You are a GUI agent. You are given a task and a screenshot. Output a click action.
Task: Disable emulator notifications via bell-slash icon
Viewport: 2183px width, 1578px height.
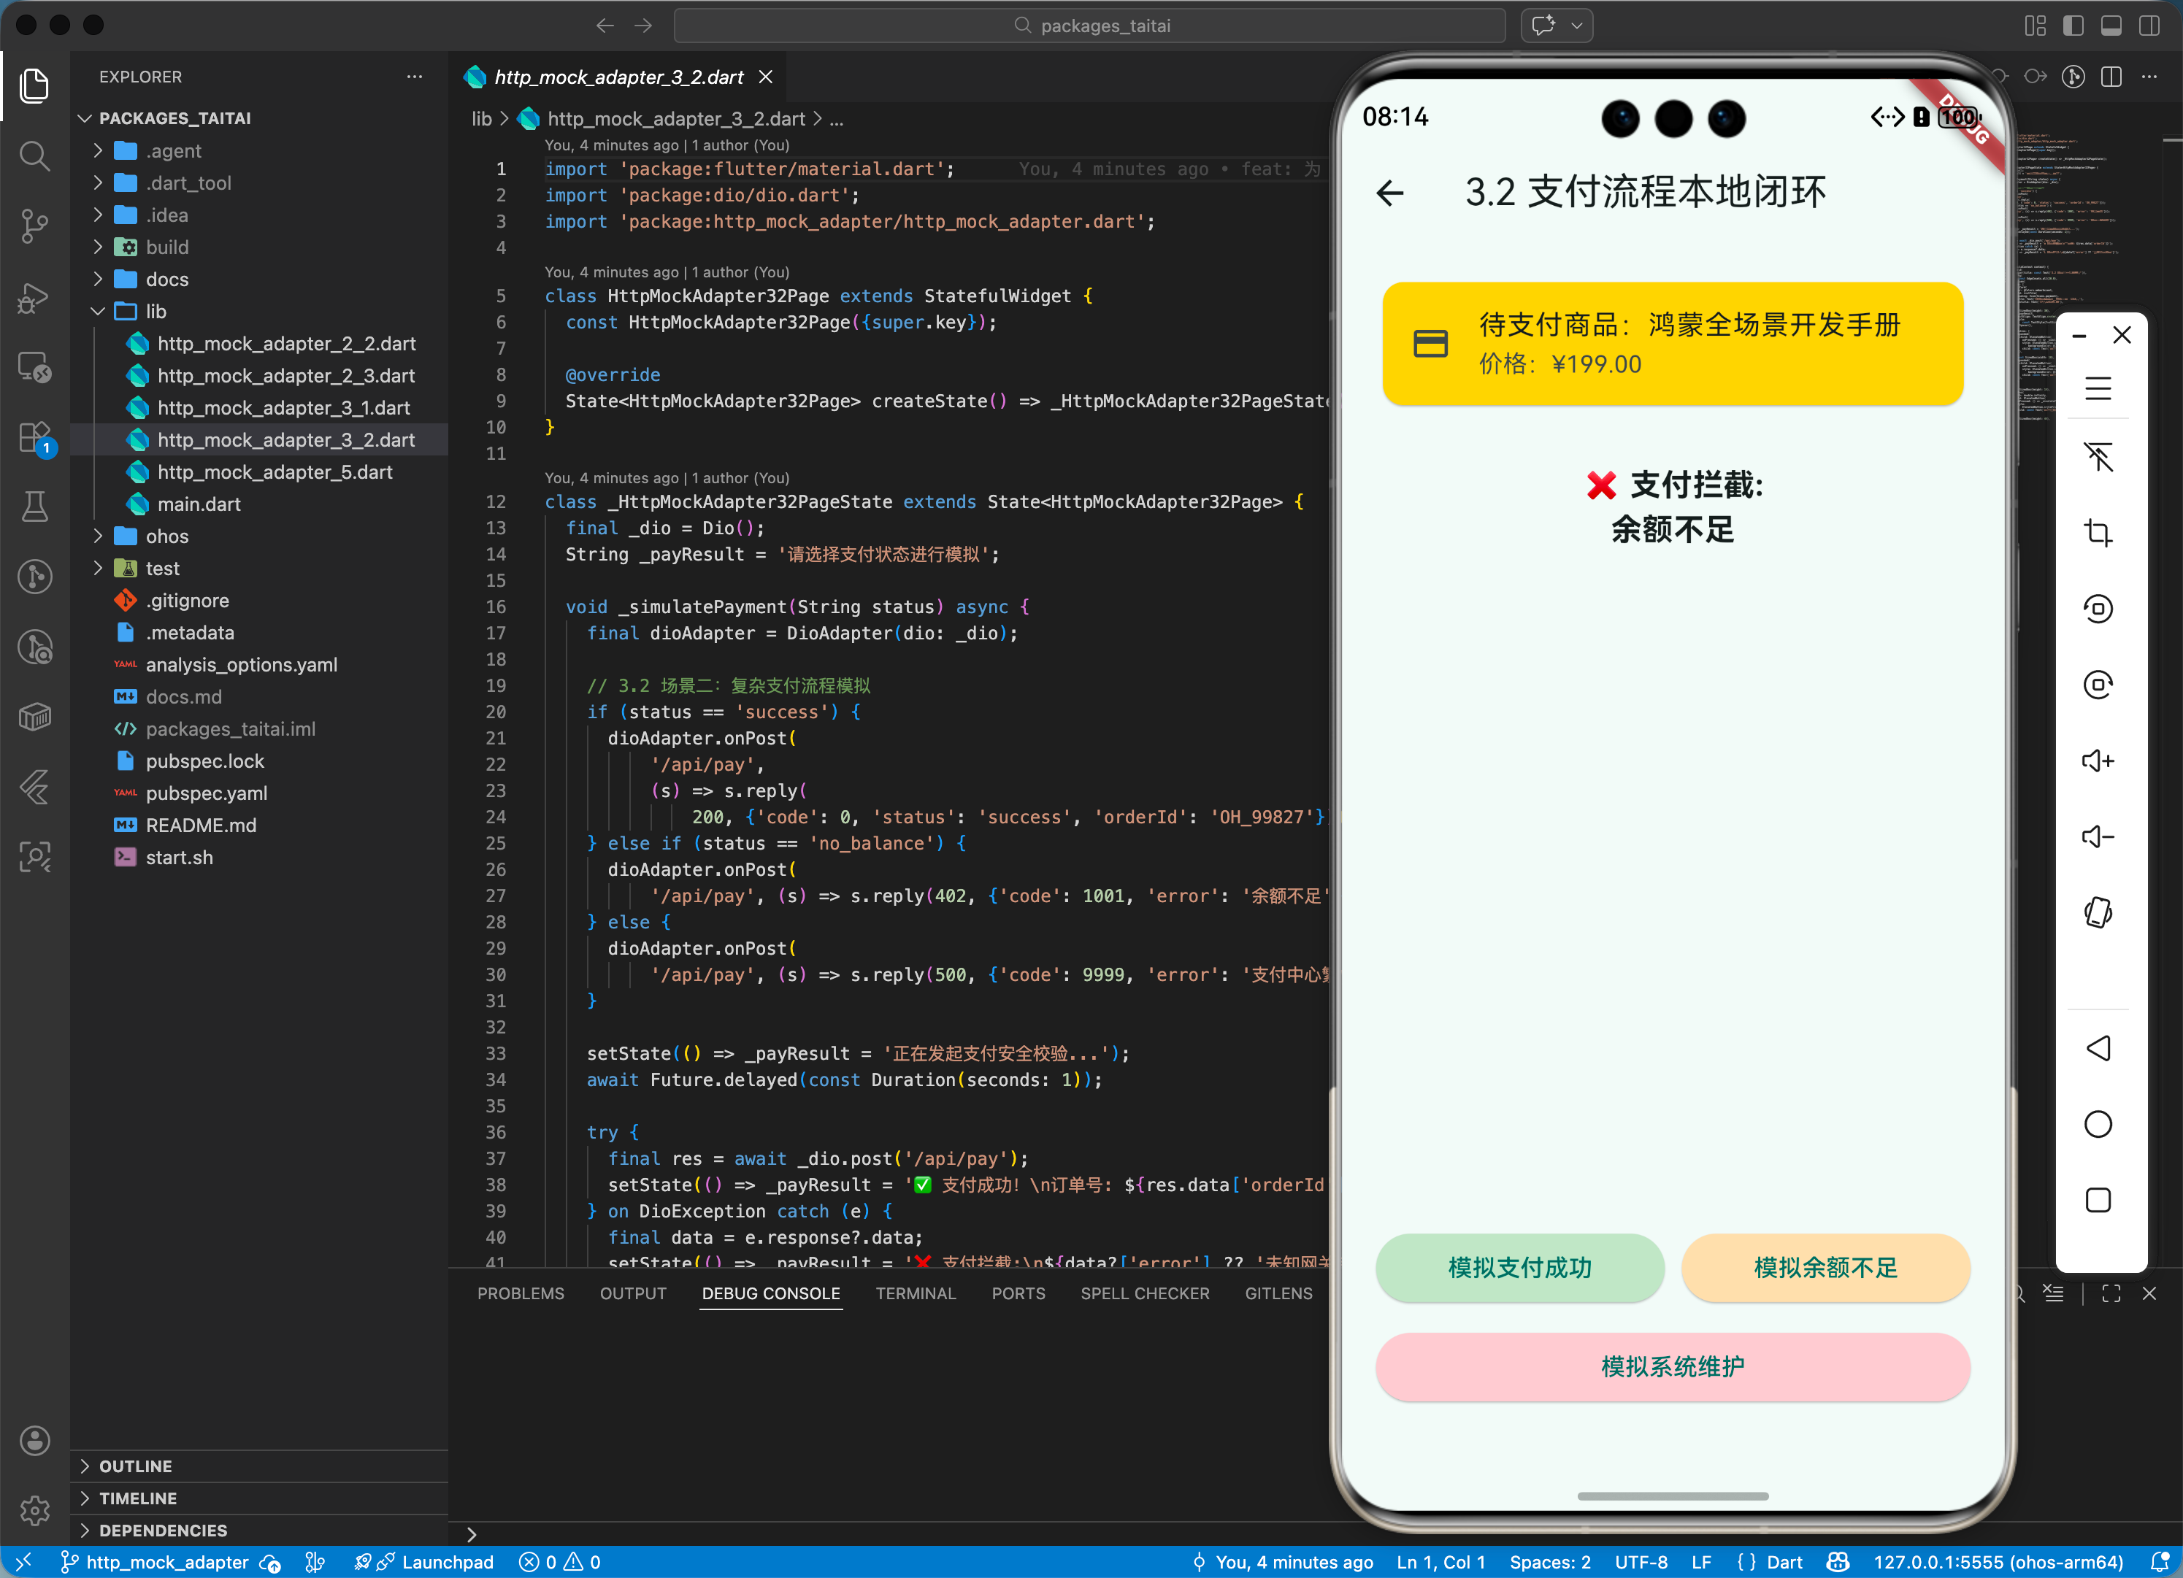[2099, 456]
